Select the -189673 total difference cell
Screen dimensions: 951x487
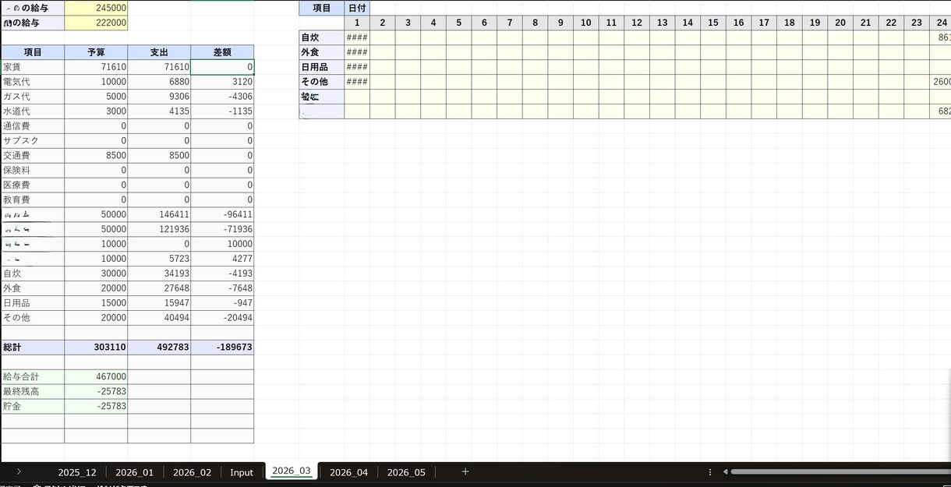click(x=222, y=348)
